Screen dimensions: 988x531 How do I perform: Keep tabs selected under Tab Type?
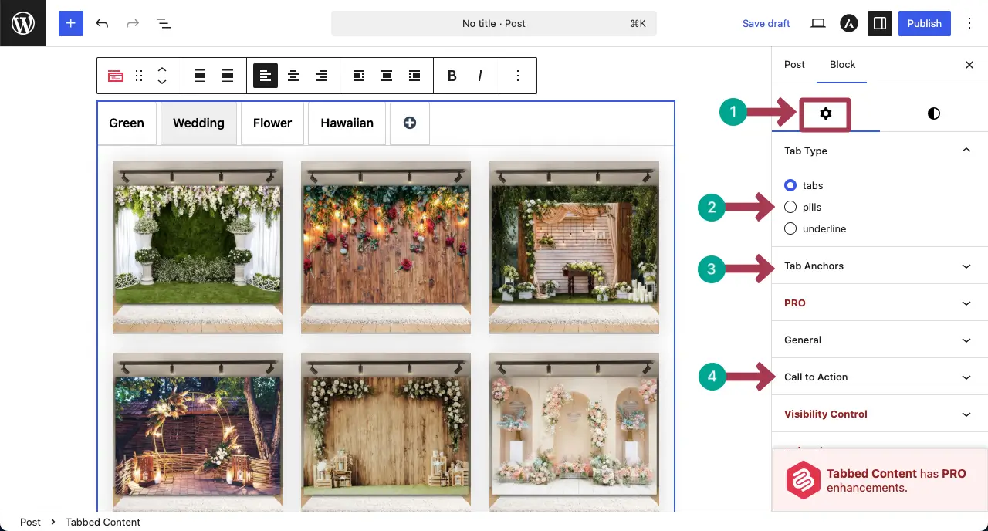[790, 185]
